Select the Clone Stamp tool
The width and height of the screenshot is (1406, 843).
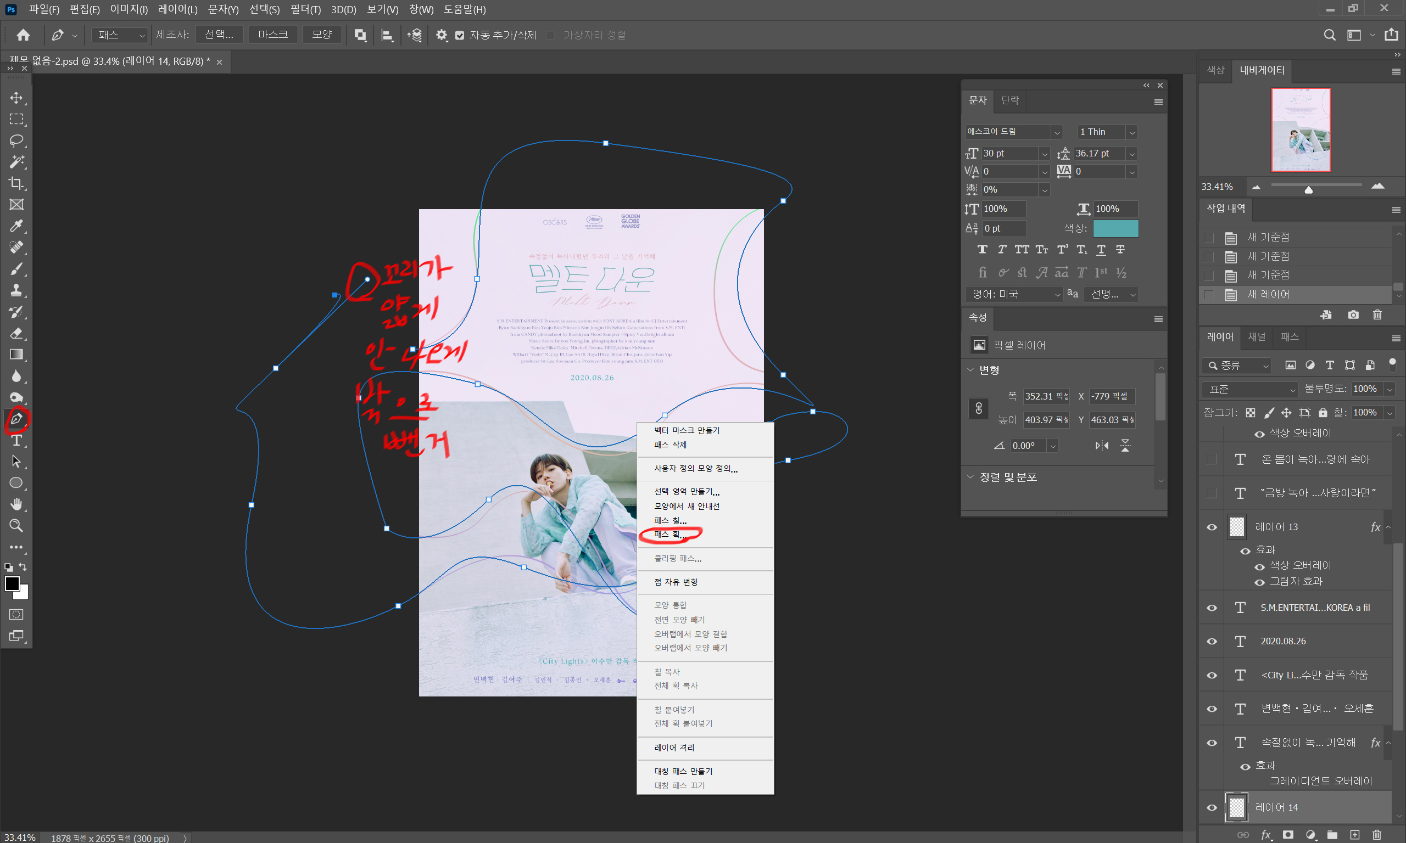16,290
